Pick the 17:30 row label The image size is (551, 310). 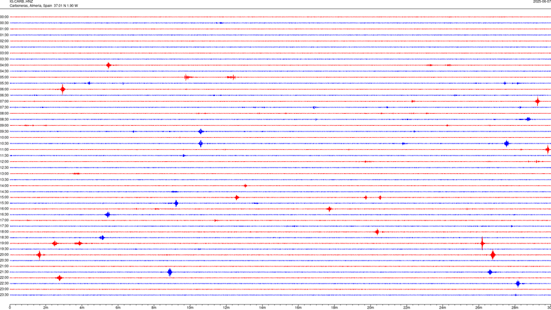[4, 226]
